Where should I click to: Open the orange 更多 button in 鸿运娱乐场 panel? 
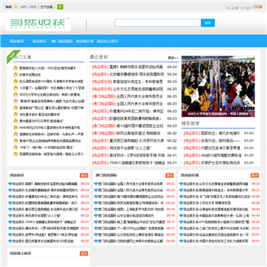tap(254, 175)
